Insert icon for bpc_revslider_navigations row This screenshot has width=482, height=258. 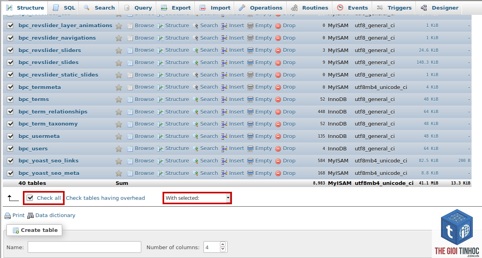[224, 38]
